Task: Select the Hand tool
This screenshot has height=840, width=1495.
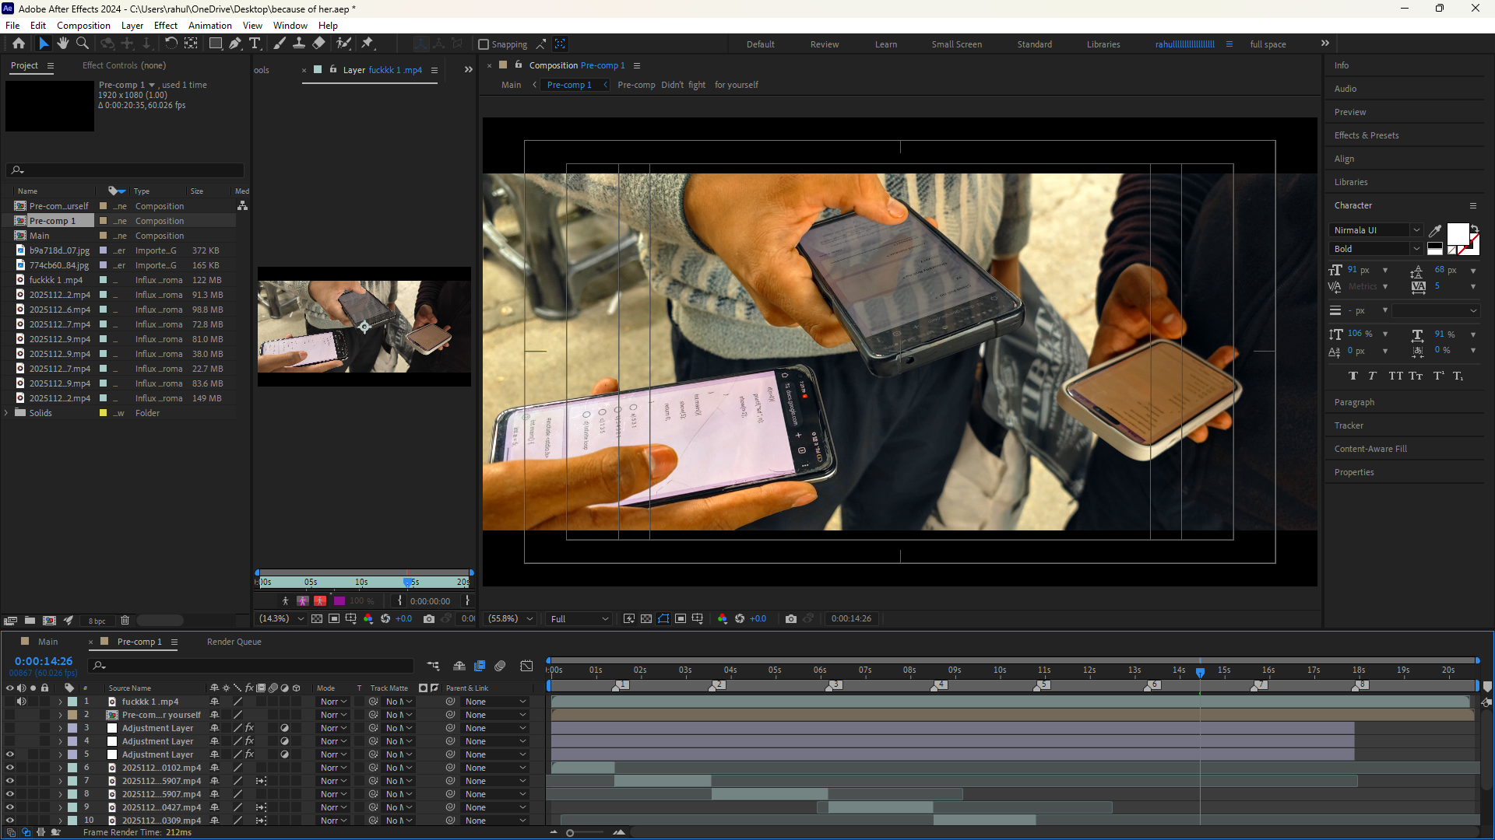Action: tap(63, 44)
